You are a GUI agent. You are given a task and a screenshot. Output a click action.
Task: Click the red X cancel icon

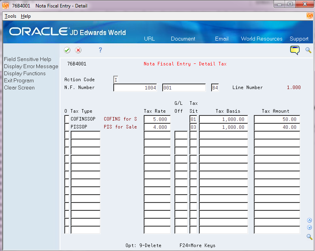coord(78,50)
